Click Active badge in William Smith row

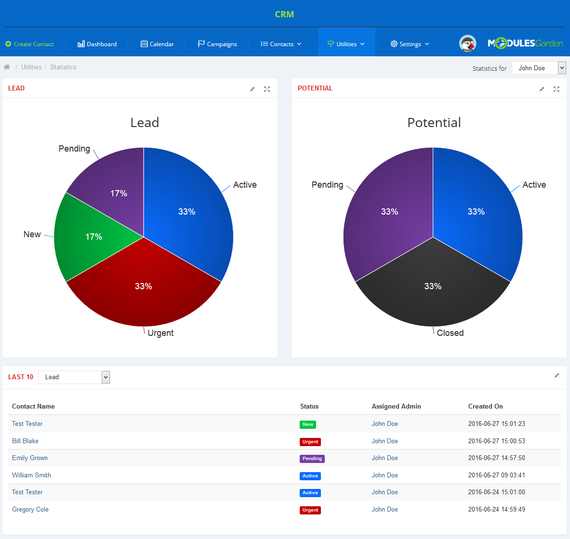(x=310, y=476)
